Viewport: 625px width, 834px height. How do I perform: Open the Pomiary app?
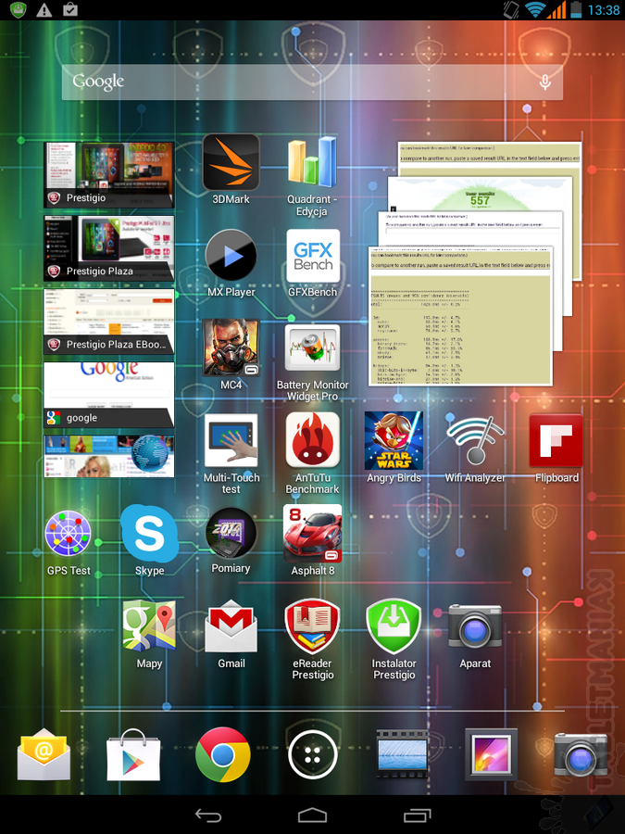pyautogui.click(x=231, y=540)
